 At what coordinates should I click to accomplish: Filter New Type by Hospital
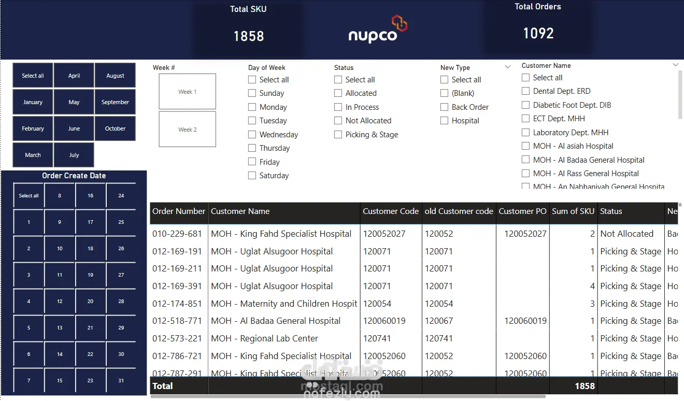pos(444,121)
